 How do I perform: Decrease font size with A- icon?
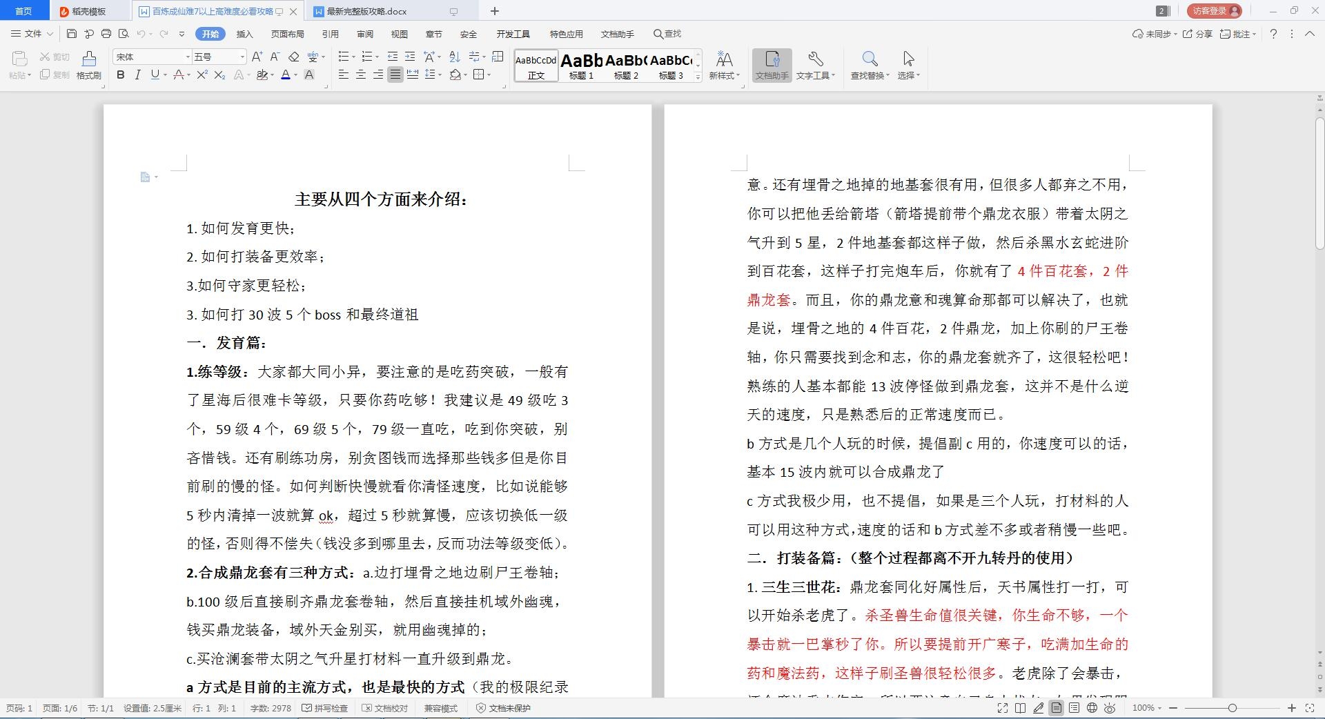coord(275,57)
